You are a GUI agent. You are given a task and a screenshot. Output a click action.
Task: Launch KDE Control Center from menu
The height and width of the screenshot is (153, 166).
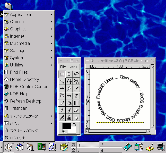tap(29, 87)
